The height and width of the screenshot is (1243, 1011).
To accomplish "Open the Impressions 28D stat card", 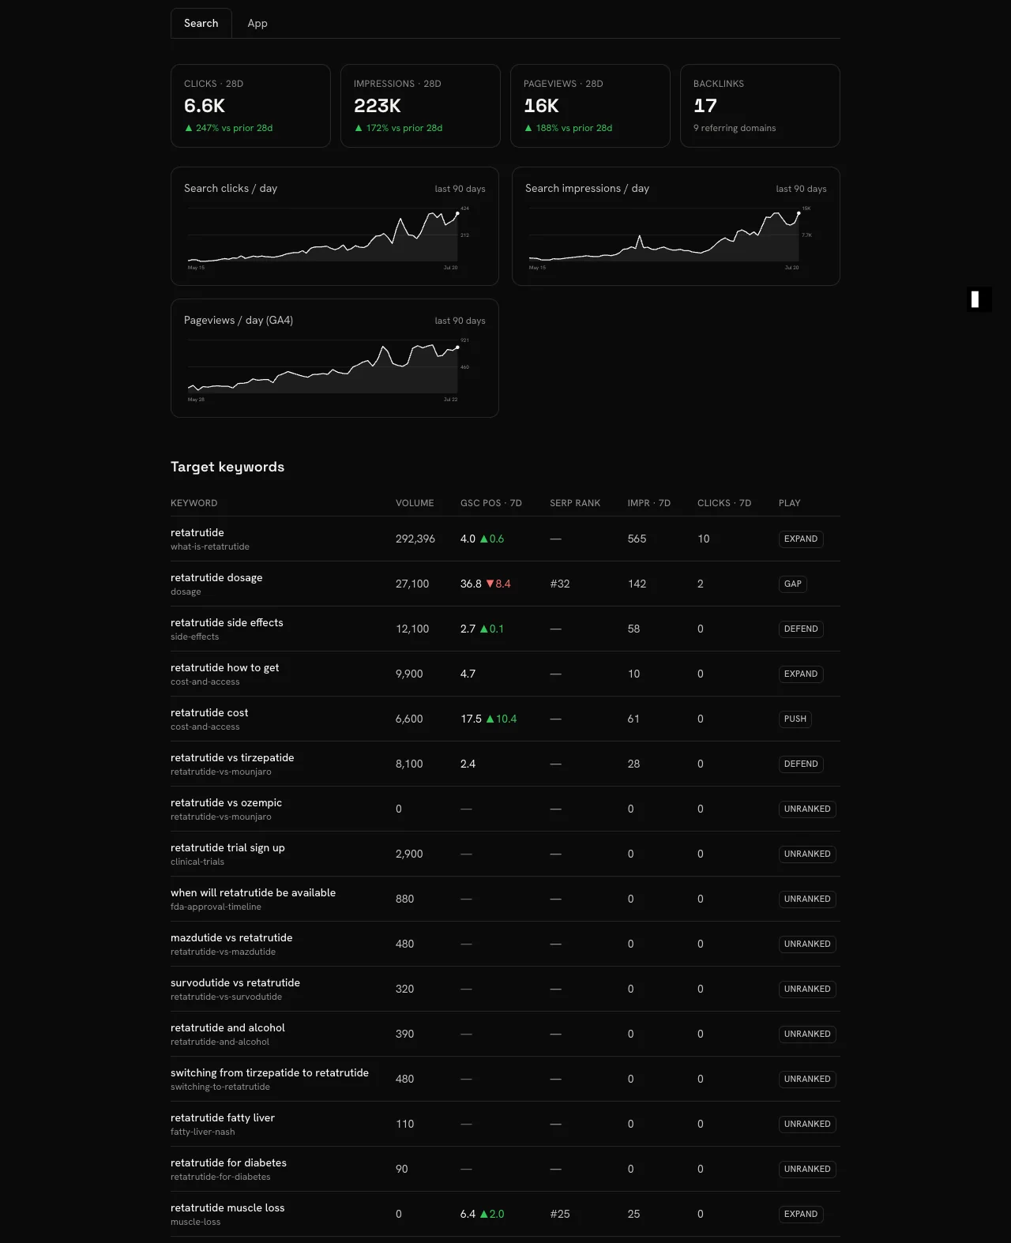I will [x=420, y=106].
